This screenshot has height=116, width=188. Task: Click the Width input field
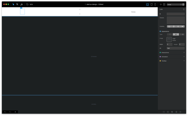point(169,44)
